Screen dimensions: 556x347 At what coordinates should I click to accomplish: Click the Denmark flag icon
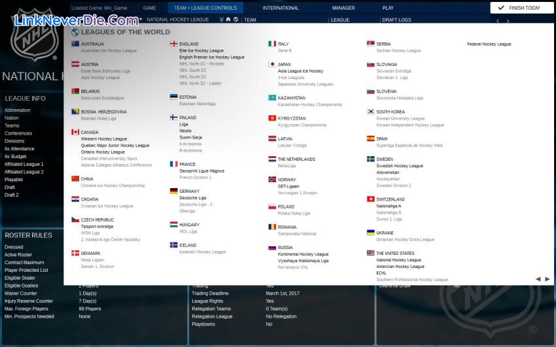click(75, 253)
